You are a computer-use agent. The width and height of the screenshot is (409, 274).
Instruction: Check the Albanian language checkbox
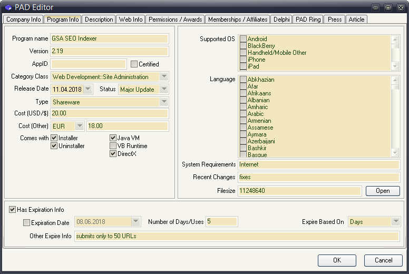click(243, 100)
